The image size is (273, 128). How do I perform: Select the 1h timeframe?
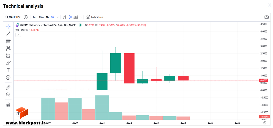pyautogui.click(x=47, y=17)
